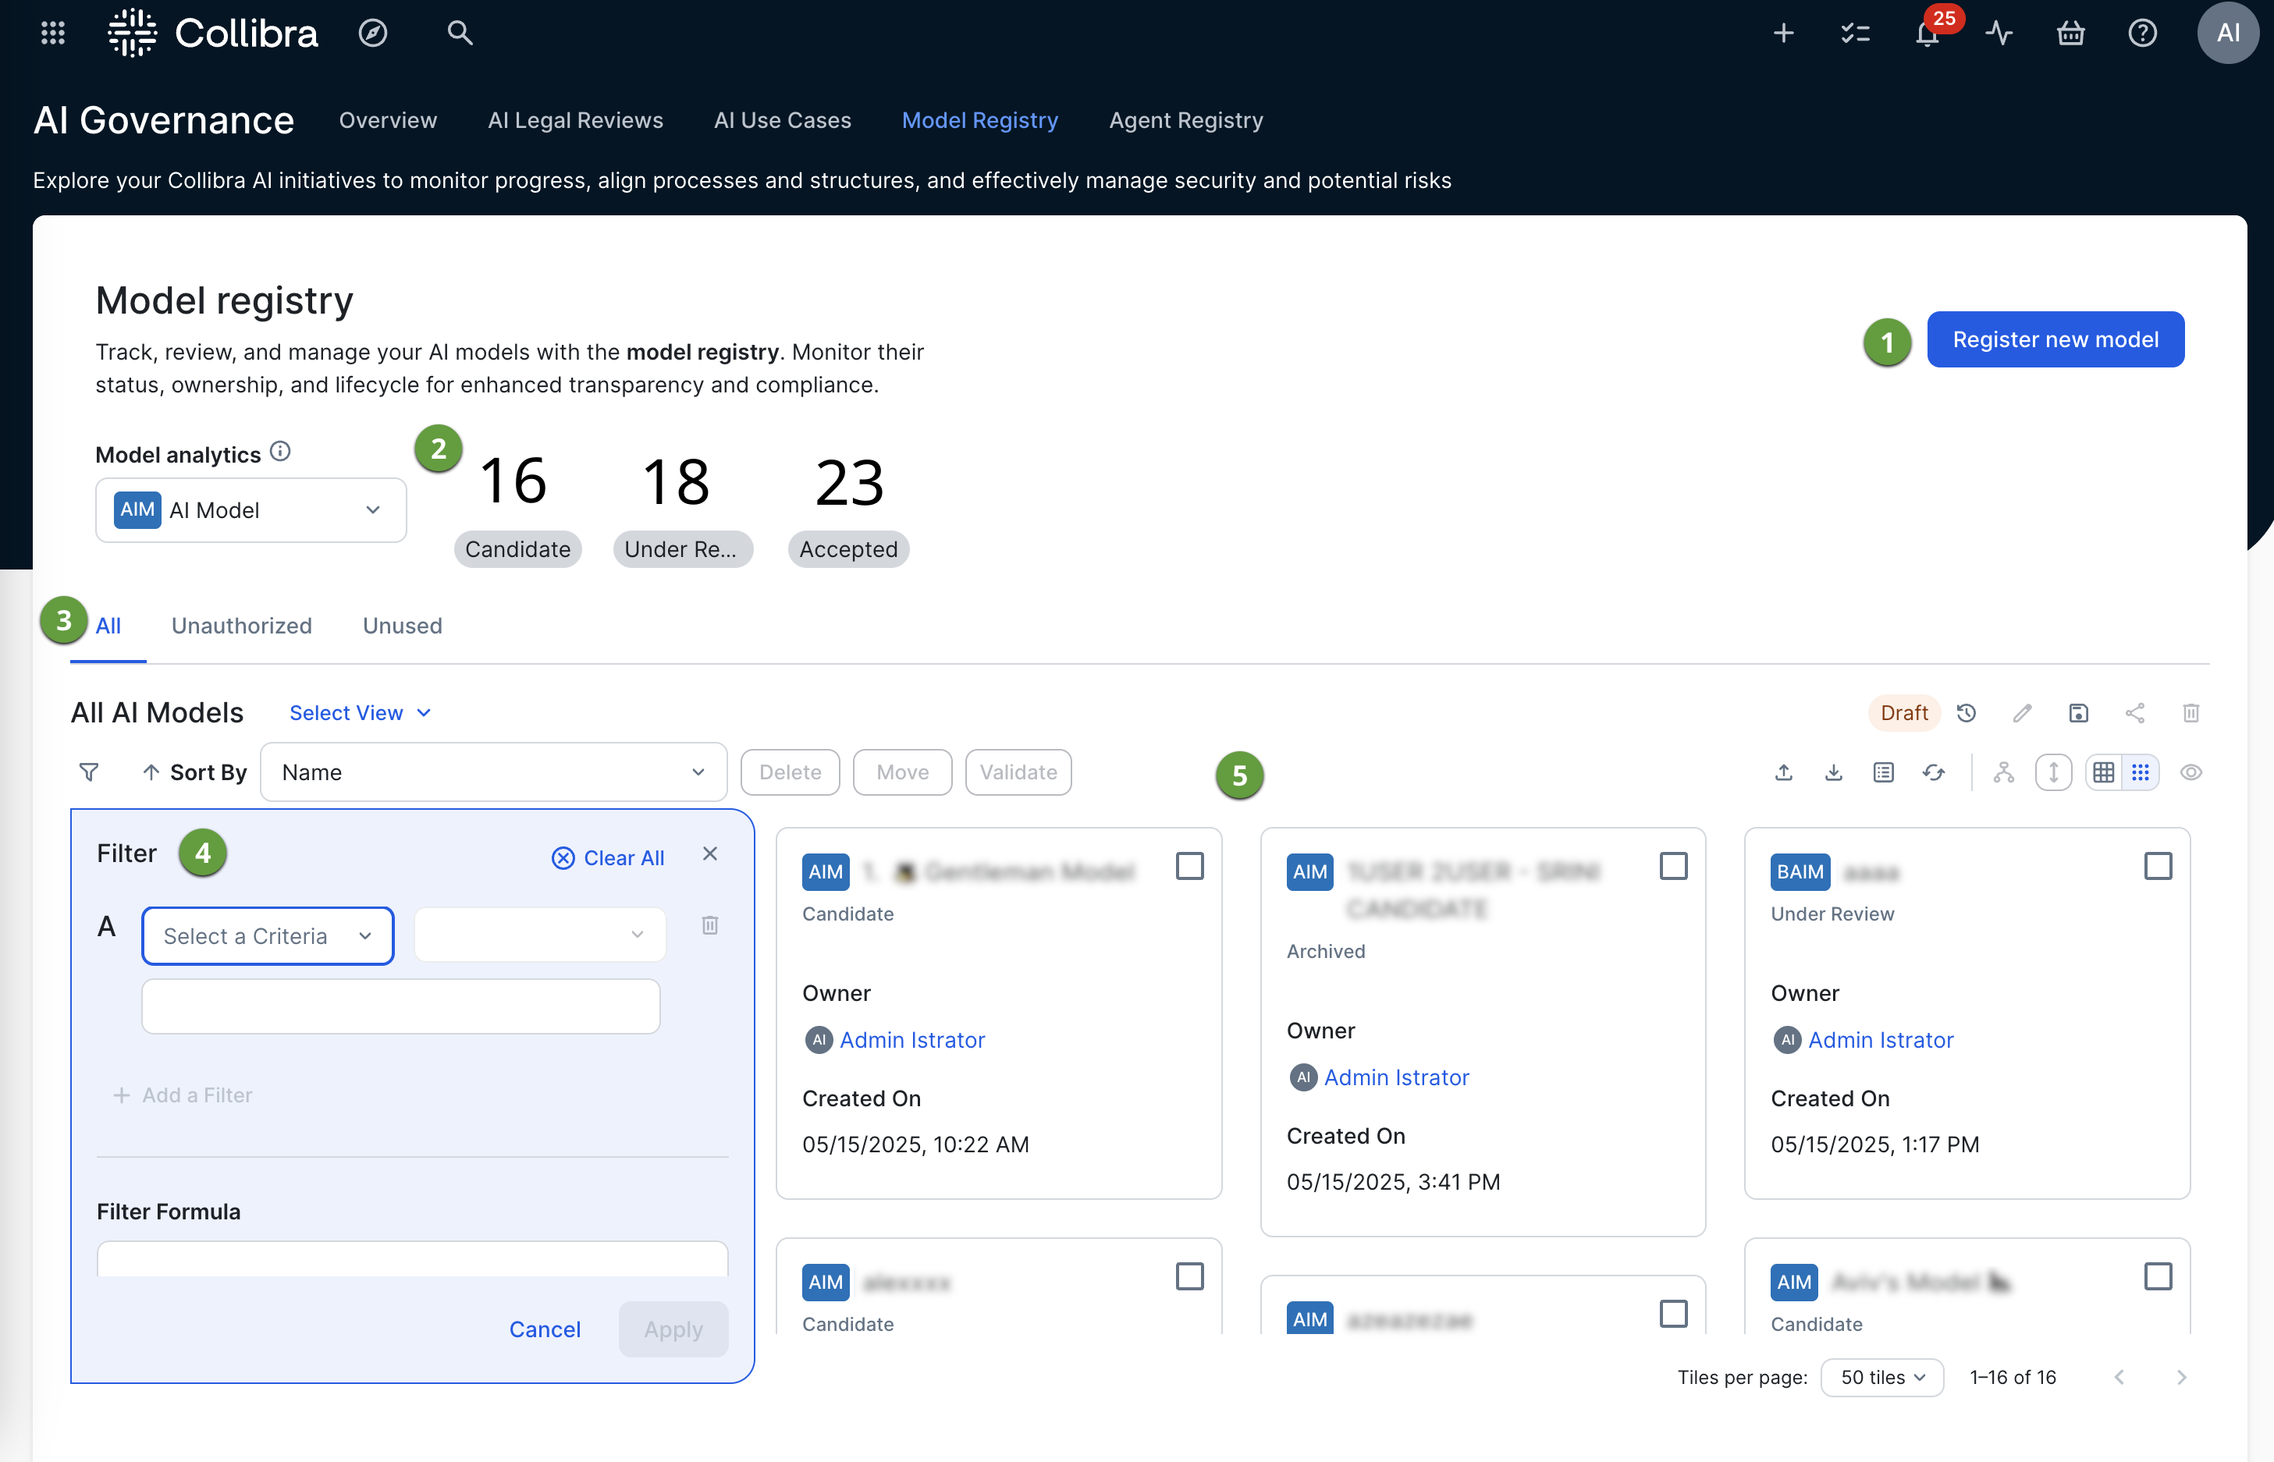Open the Browse compass icon
Viewport: 2274px width, 1462px height.
tap(373, 34)
